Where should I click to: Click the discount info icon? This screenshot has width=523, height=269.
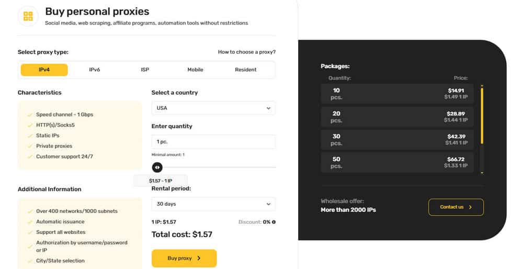(x=274, y=222)
